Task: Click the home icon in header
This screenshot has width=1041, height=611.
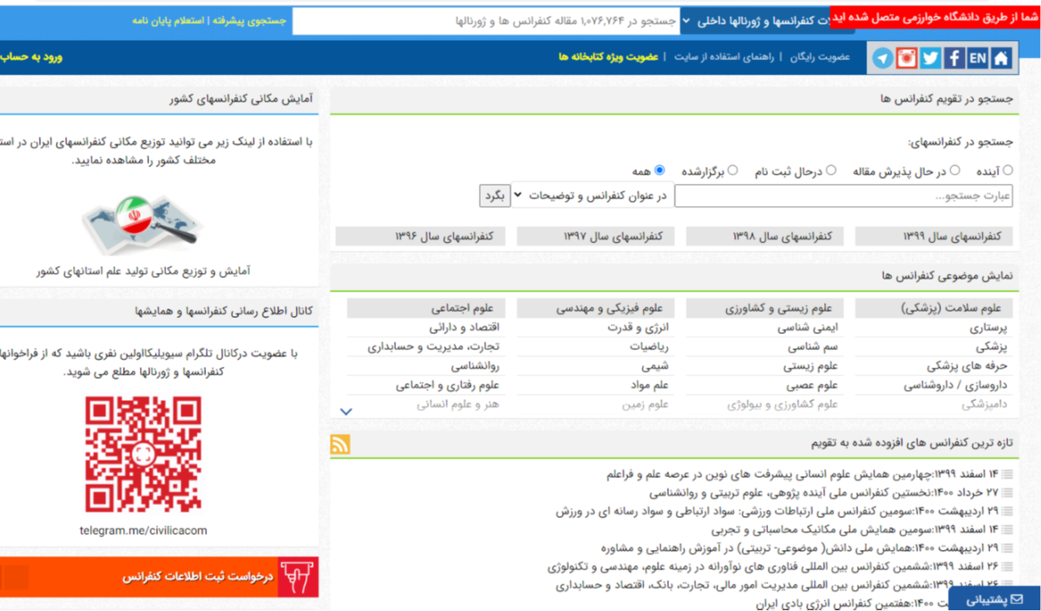Action: tap(1001, 58)
